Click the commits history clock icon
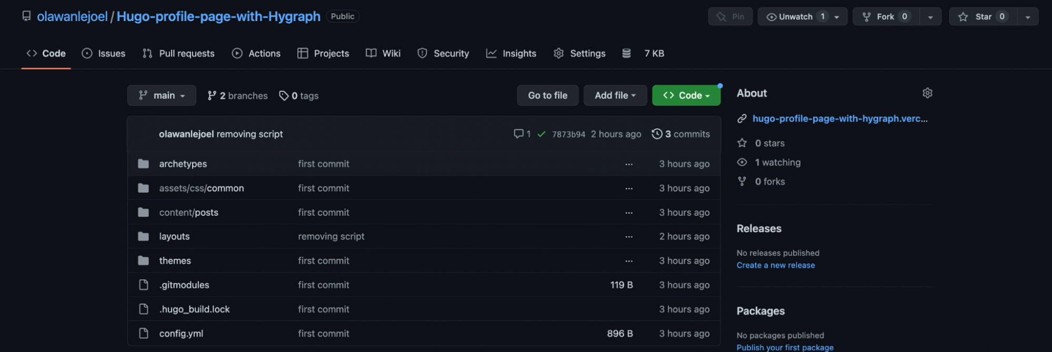Viewport: 1052px width, 352px height. tap(657, 134)
